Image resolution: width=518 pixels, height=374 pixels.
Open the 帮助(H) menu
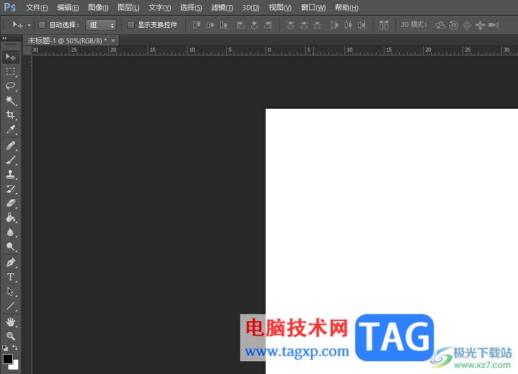(x=347, y=7)
